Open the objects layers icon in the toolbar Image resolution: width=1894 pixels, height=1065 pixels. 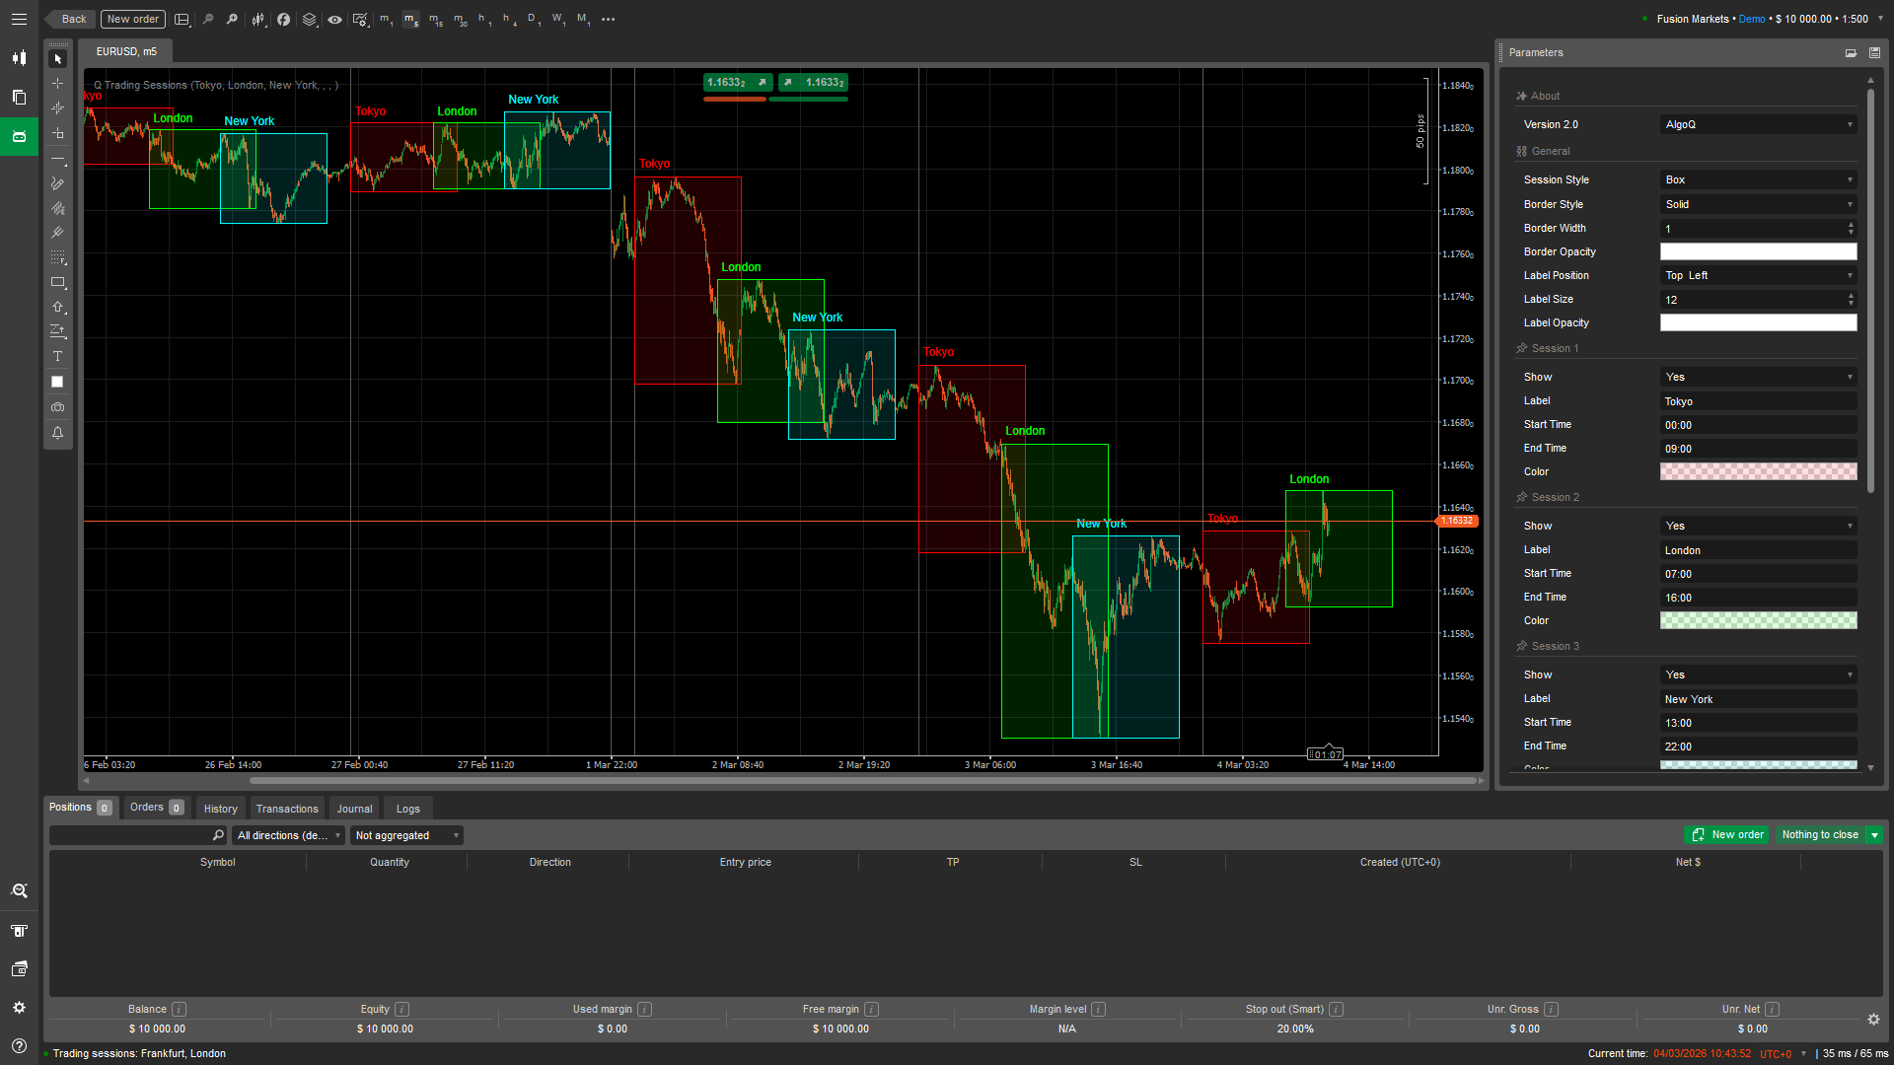309,20
